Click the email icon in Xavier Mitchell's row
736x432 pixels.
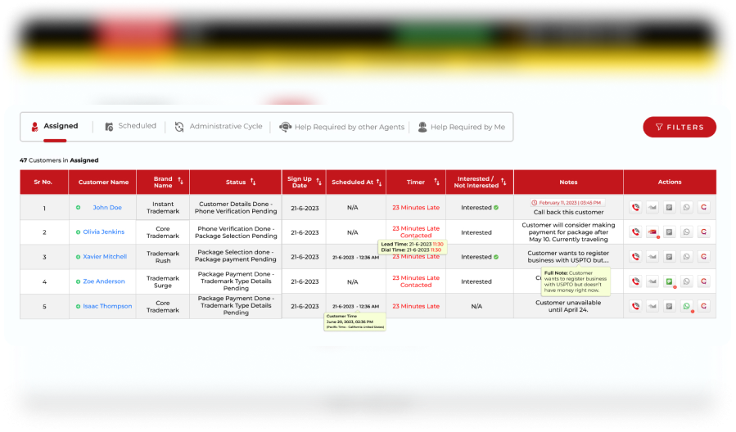652,257
